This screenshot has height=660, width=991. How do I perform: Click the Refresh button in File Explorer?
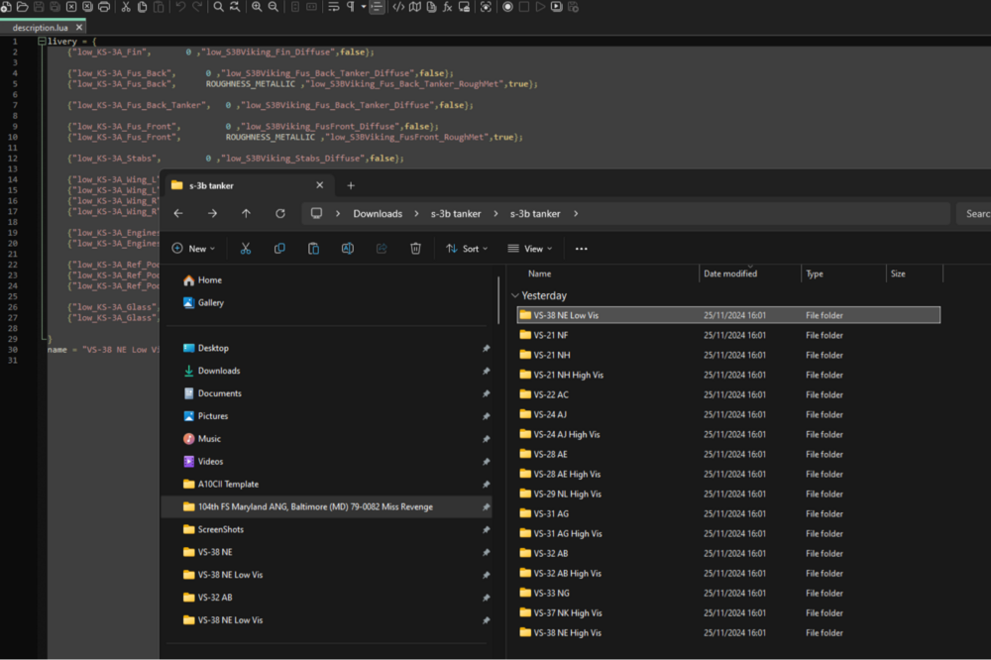tap(280, 213)
